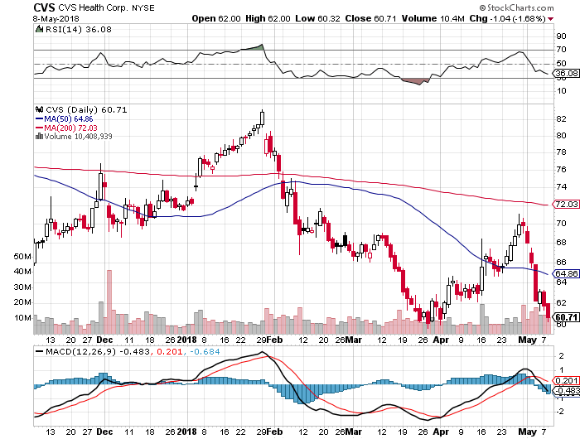Click the red line swatch before MA(200)
This screenshot has width=580, height=439.
(x=39, y=128)
